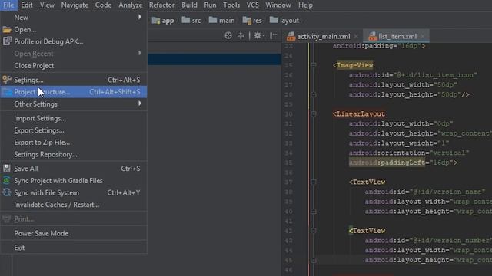
Task: Select Project Structure... menu entry
Action: 74,92
